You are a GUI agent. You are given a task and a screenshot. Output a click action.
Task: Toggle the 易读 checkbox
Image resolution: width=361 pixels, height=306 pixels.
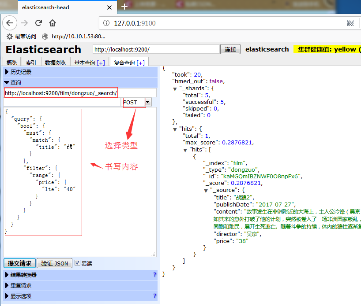click(x=77, y=262)
